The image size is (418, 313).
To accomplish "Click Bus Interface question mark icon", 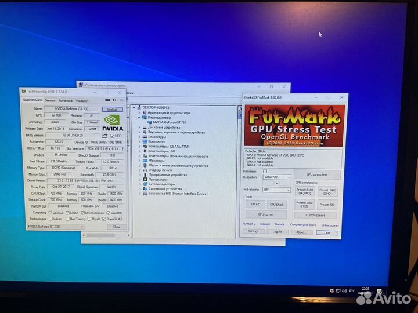I will 122,149.
